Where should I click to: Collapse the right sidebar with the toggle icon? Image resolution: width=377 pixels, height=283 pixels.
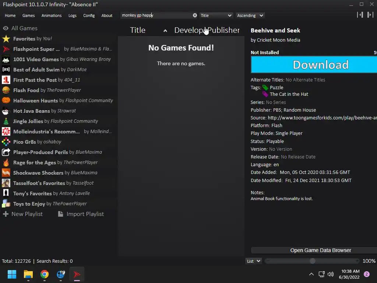370,15
